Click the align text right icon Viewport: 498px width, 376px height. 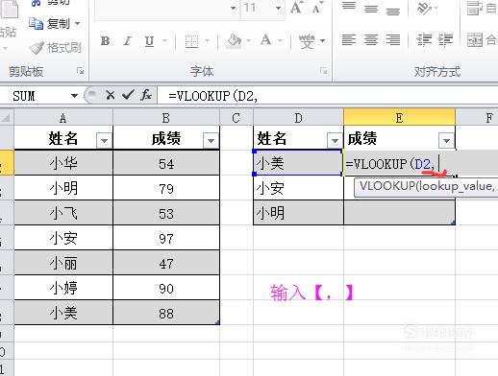point(393,39)
